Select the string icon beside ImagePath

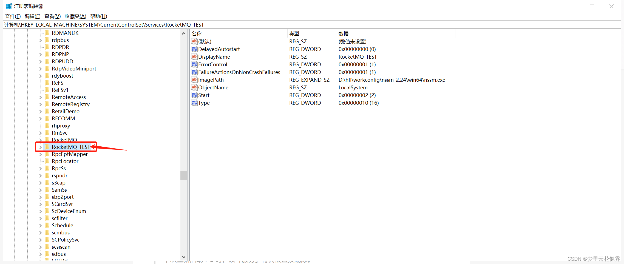click(x=194, y=80)
